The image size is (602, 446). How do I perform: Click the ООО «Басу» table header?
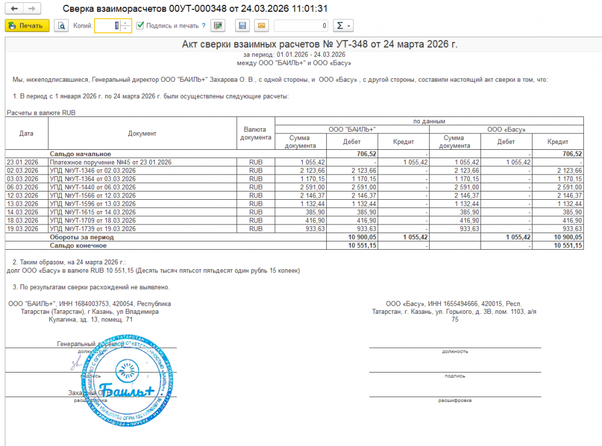point(506,129)
